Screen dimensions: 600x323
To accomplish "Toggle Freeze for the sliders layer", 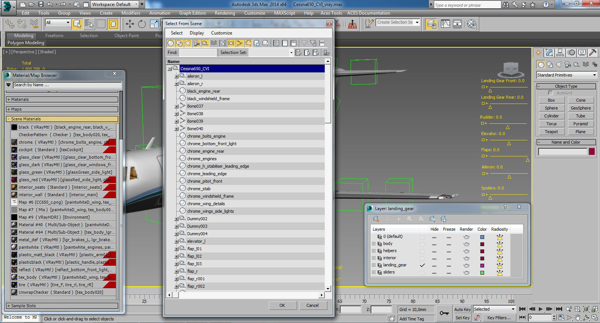I will click(x=448, y=273).
